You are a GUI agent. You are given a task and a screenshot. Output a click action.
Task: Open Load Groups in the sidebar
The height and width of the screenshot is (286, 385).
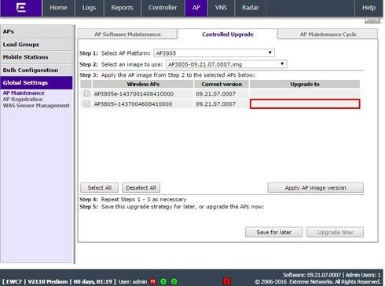pos(36,45)
